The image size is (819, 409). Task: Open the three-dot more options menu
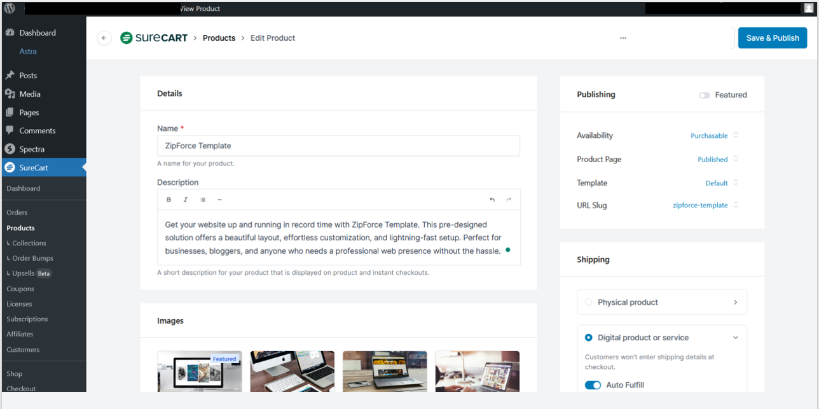[623, 38]
